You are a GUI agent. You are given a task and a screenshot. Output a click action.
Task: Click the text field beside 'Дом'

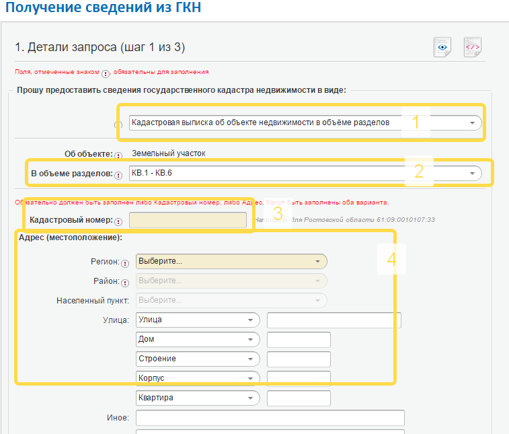click(299, 339)
